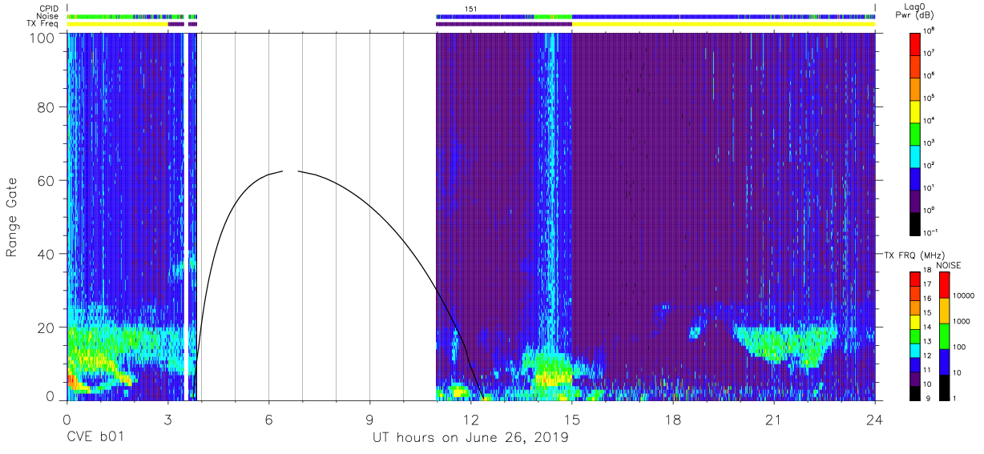Click the cyan segment of Lag0 Pwr color bar

tap(915, 155)
